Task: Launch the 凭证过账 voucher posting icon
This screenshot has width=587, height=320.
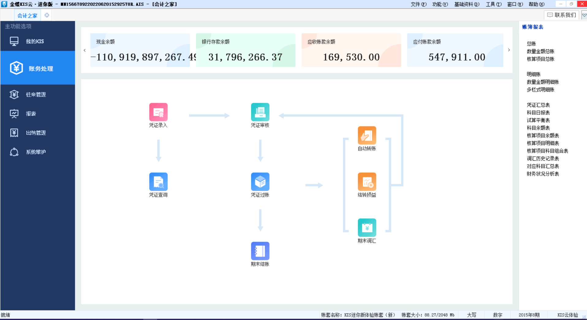Action: [260, 182]
